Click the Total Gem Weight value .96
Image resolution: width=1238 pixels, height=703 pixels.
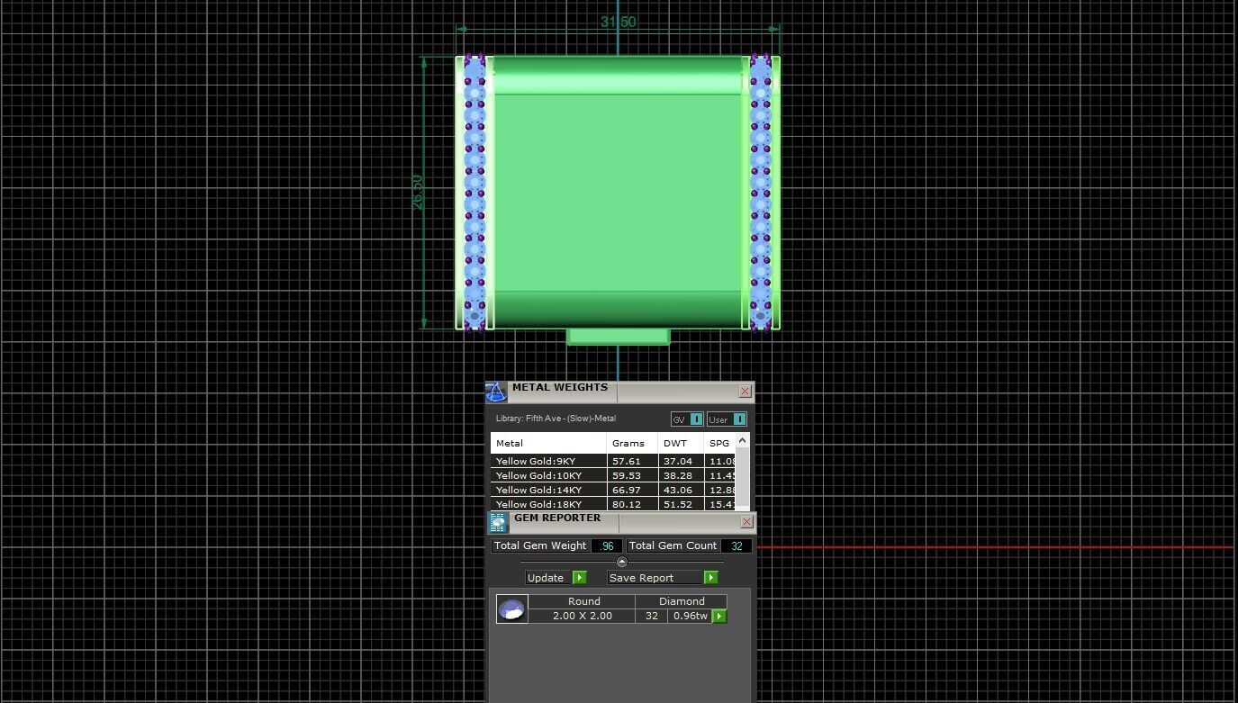pyautogui.click(x=607, y=545)
